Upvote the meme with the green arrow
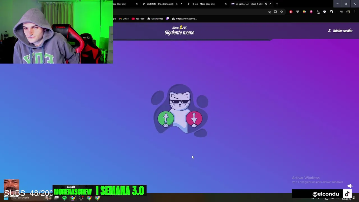This screenshot has height=202, width=359. (166, 118)
